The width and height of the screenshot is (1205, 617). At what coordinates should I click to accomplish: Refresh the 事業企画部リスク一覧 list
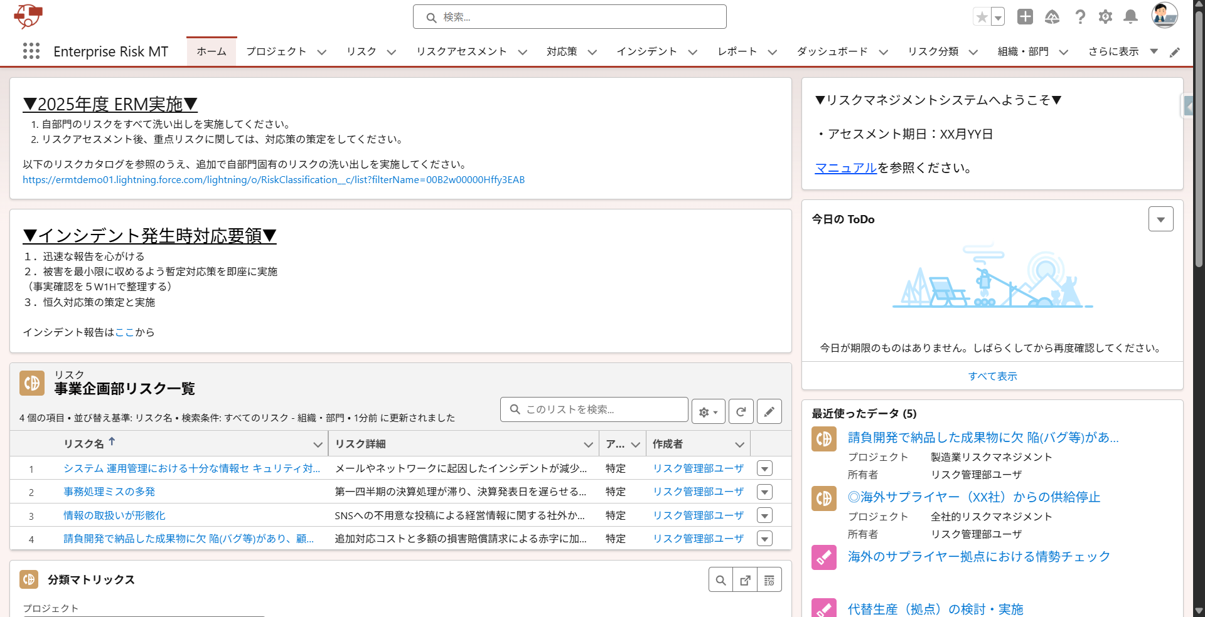(x=741, y=411)
